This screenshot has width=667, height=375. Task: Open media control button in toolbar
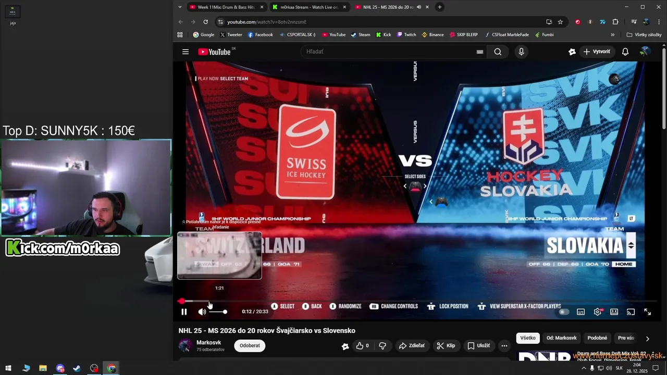(x=634, y=22)
